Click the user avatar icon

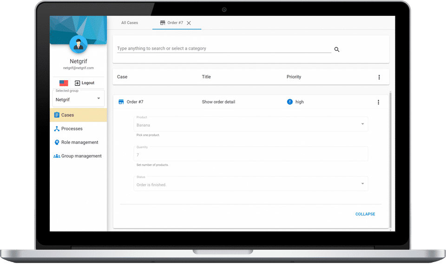pyautogui.click(x=78, y=45)
